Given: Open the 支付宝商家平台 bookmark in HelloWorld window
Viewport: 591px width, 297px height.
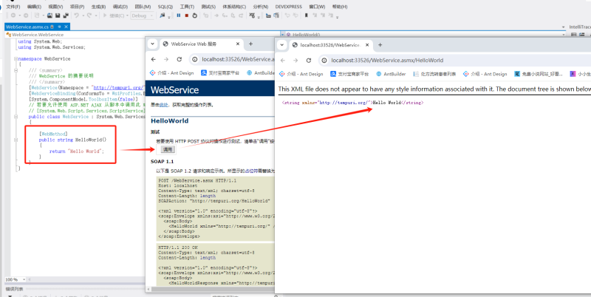Looking at the screenshot, I should pyautogui.click(x=350, y=74).
